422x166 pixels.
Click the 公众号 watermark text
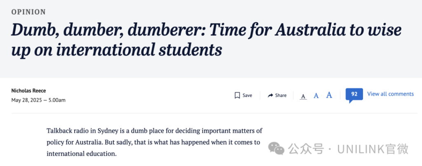(x=306, y=149)
